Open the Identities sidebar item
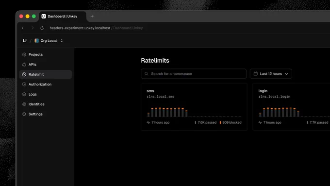The image size is (330, 186). point(46,104)
